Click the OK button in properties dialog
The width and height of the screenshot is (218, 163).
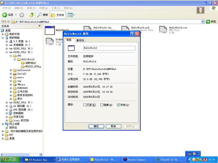pyautogui.click(x=96, y=126)
